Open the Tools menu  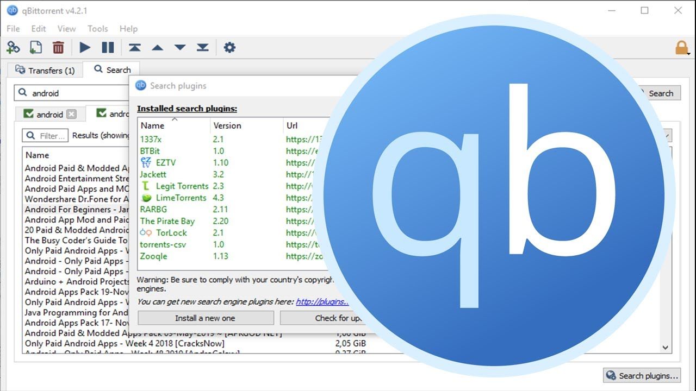point(97,29)
